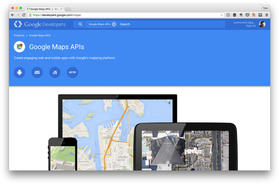Image resolution: width=279 pixels, height=184 pixels.
Task: Click the search magnifier icon
Action: tap(80, 24)
